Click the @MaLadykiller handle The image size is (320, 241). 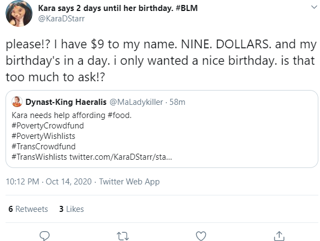tap(136, 102)
